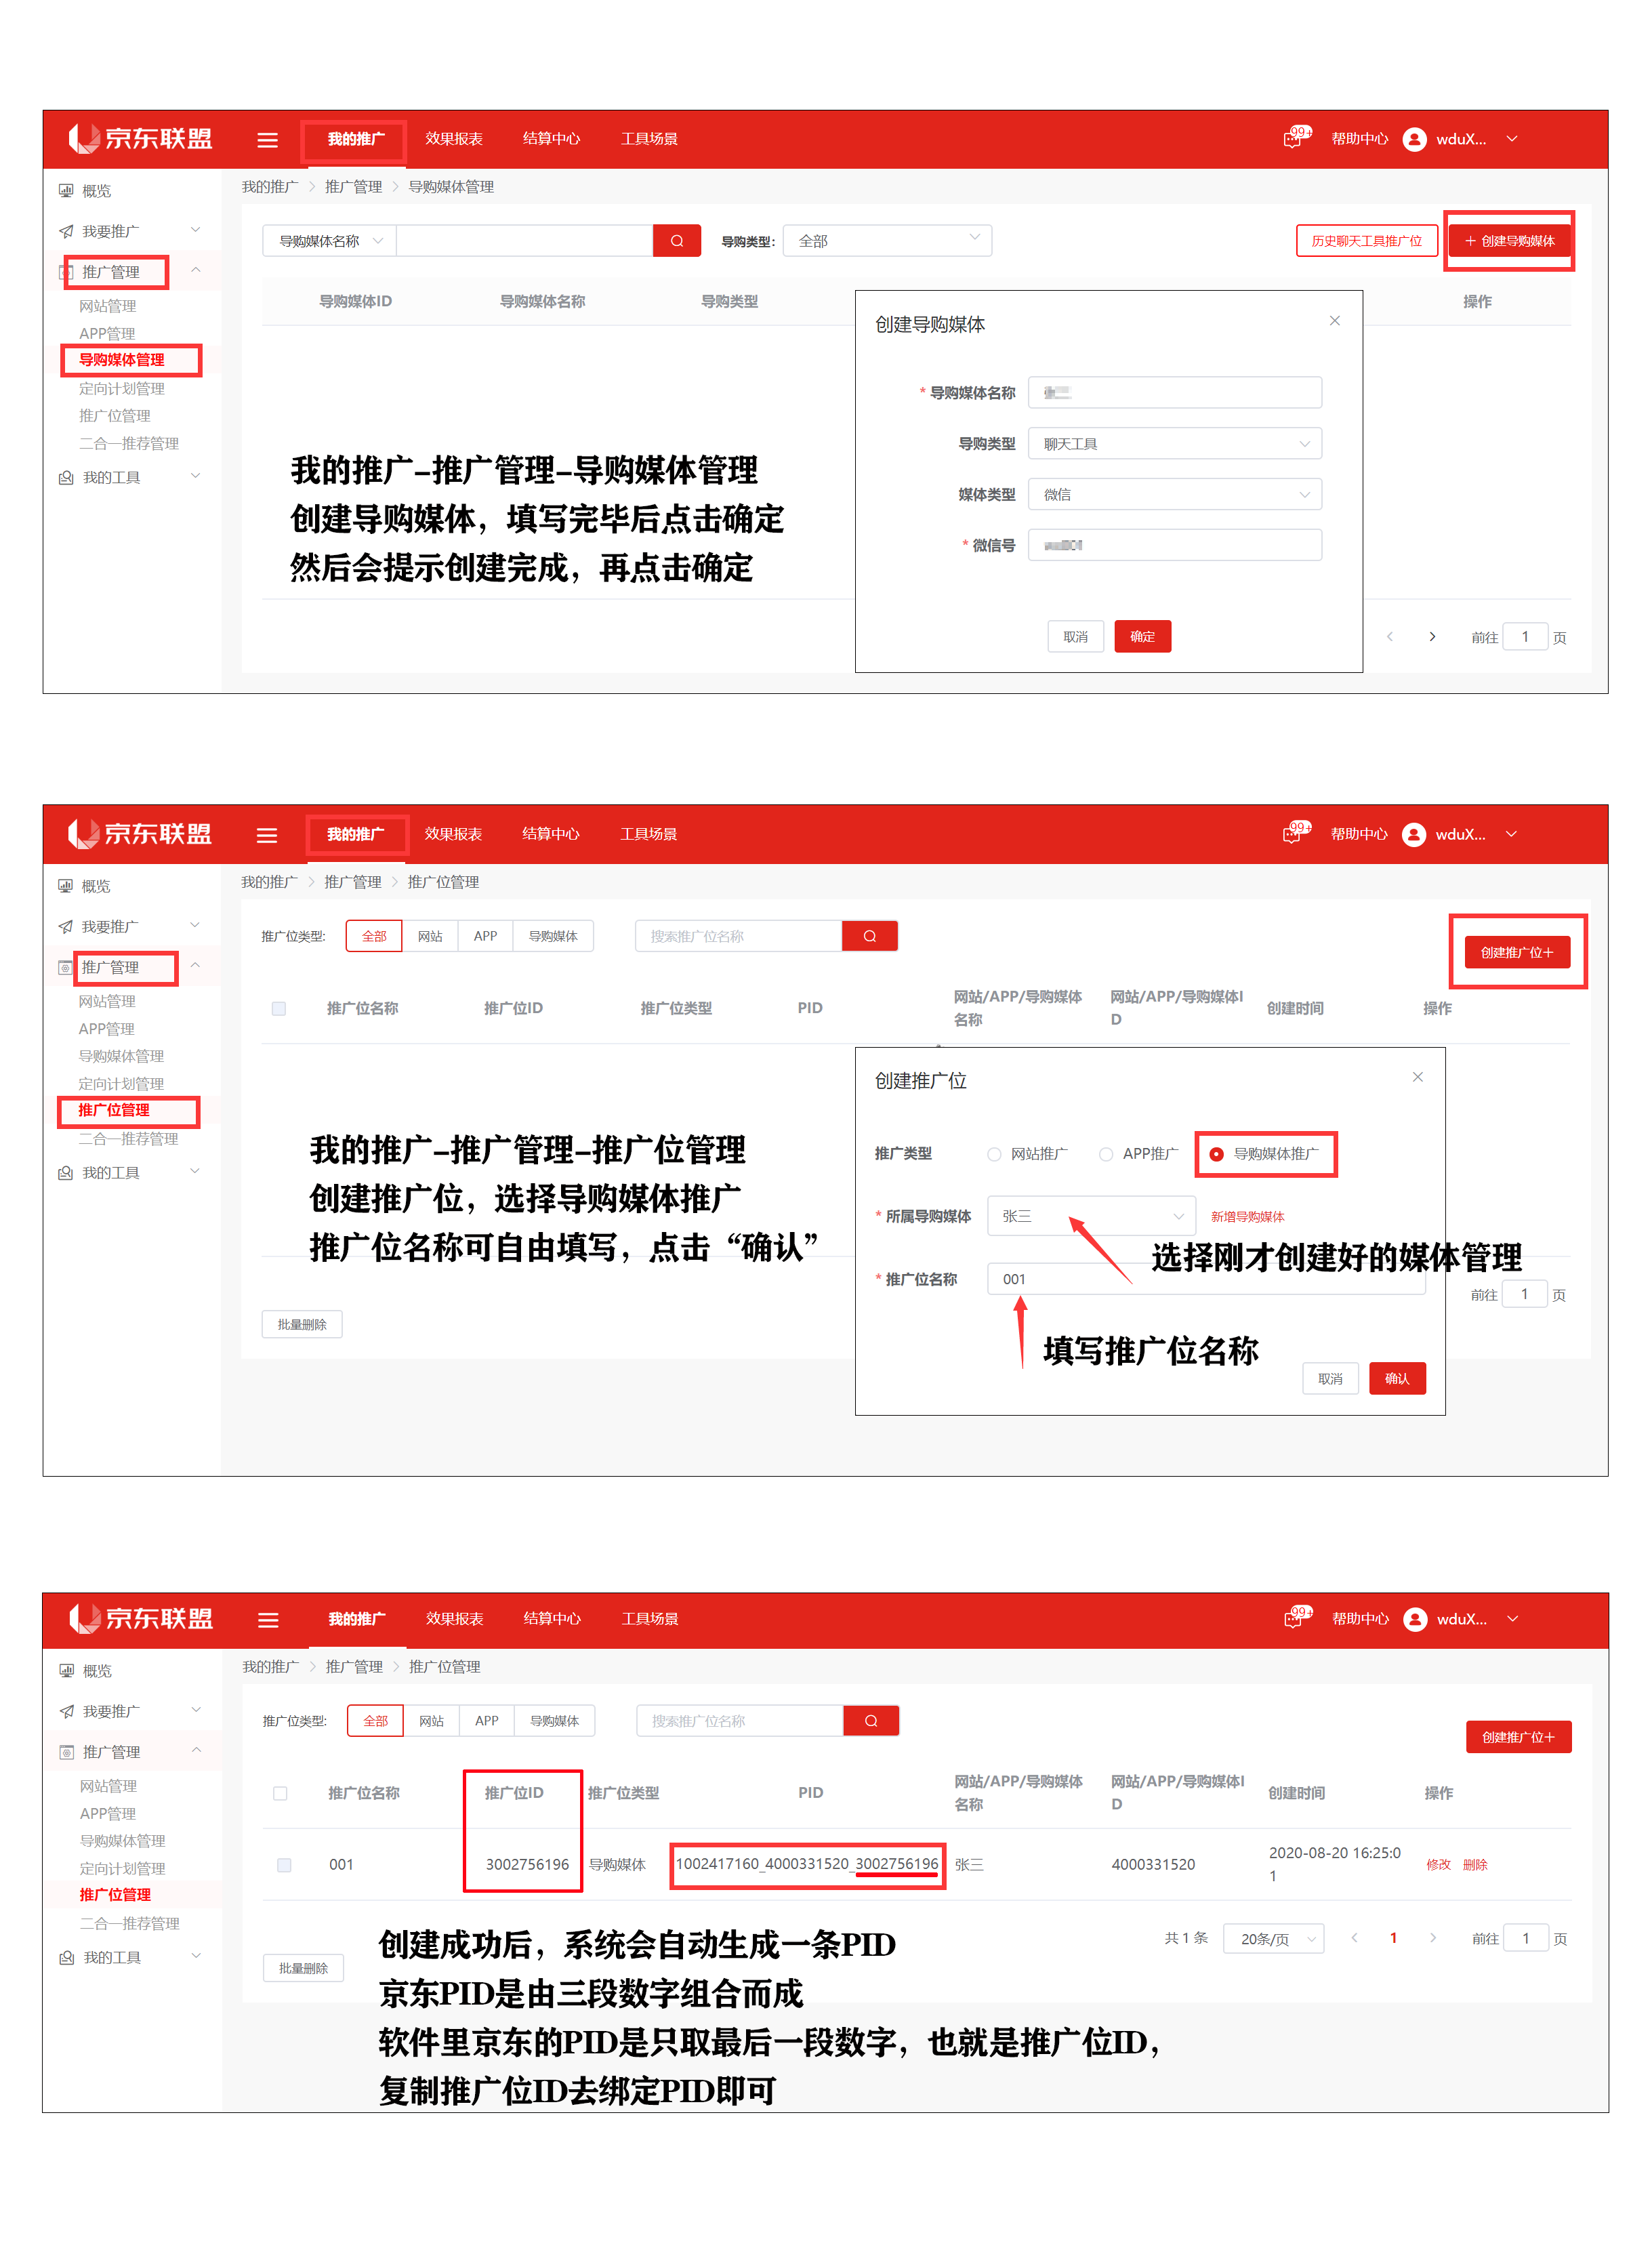
Task: Open 媒体类型 微信 dropdown in dialog
Action: point(1175,494)
